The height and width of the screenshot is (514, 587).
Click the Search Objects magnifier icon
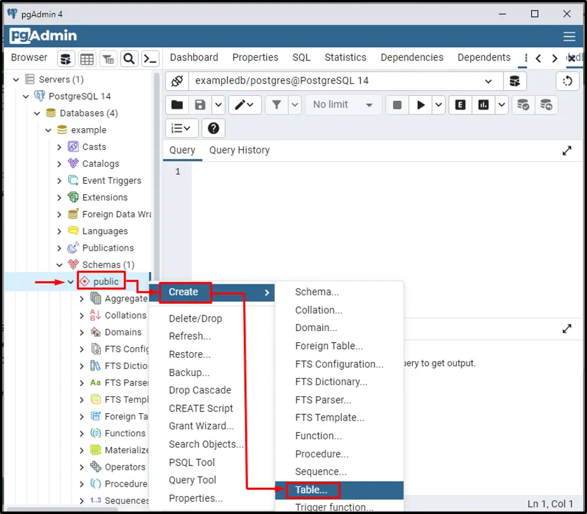click(129, 58)
